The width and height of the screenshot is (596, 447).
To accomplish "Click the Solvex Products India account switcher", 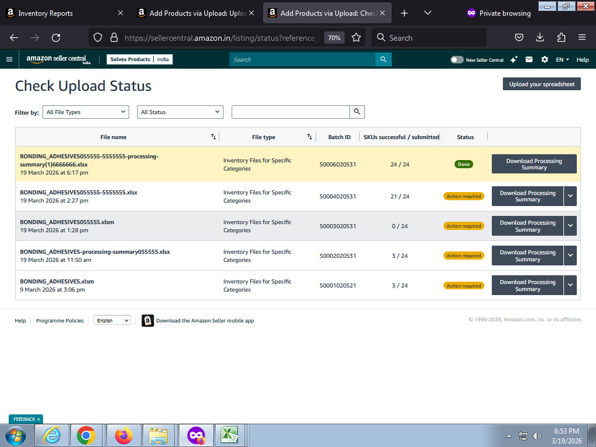I will pos(140,59).
